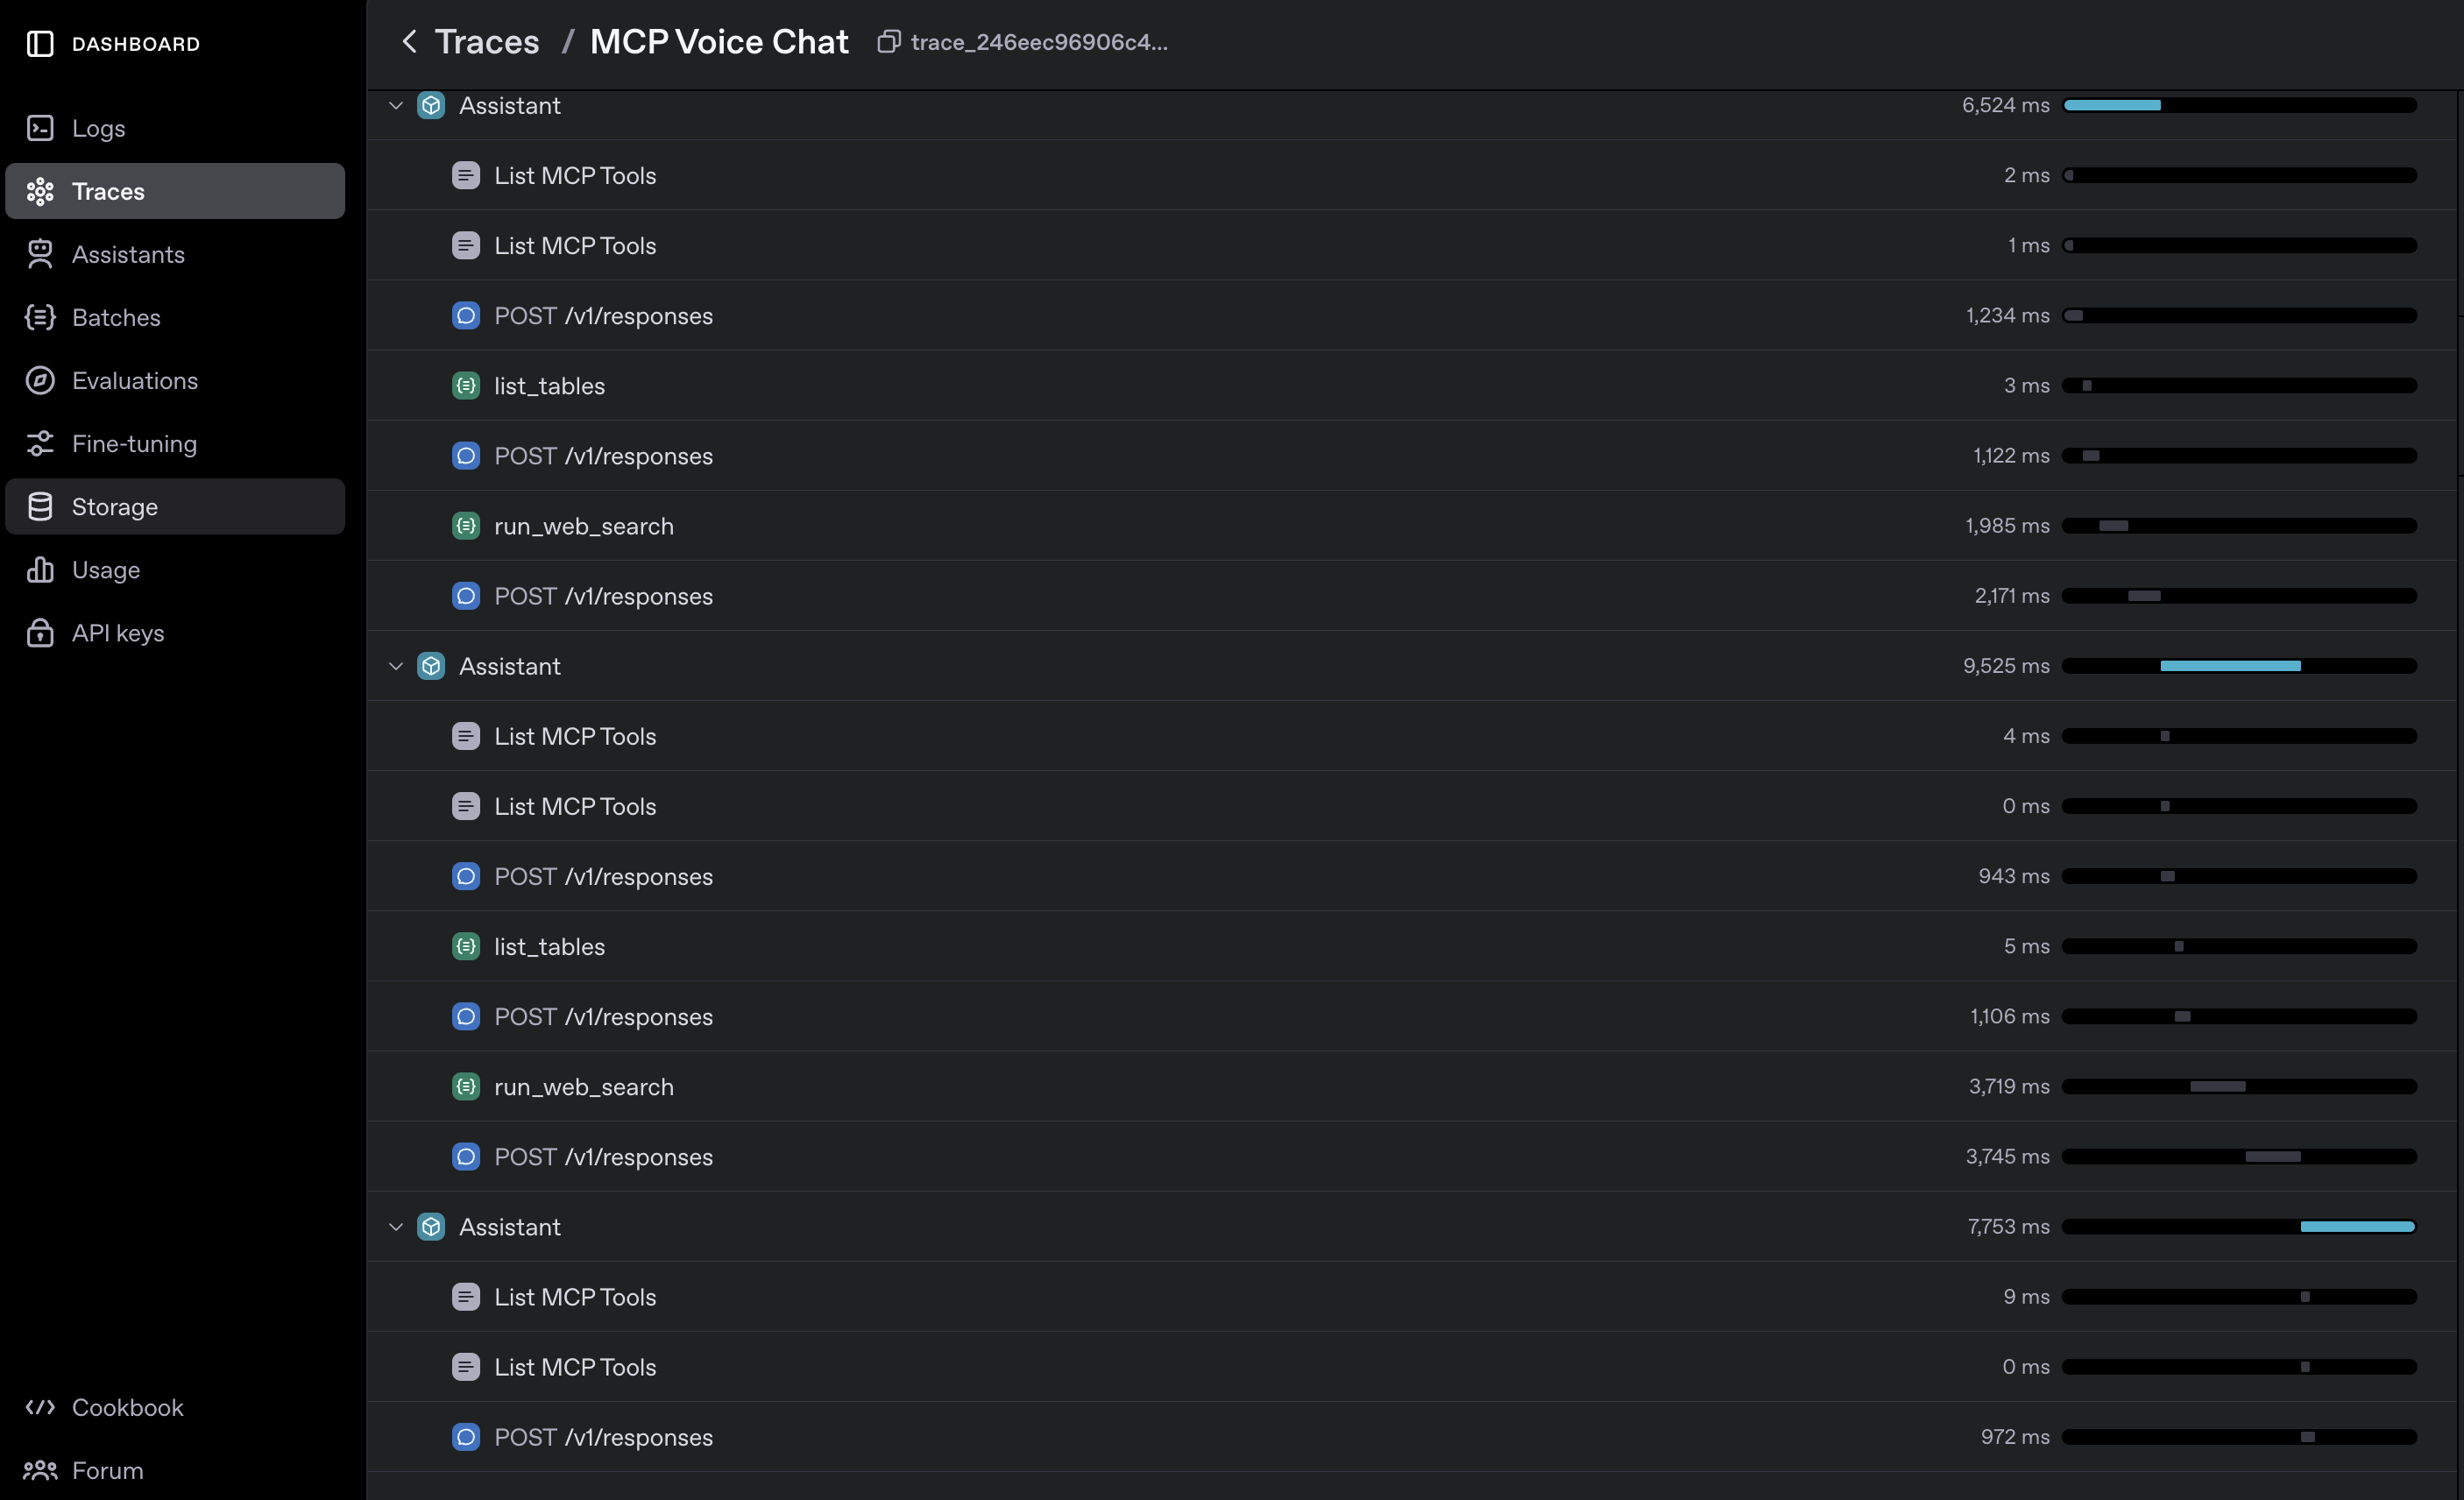Viewport: 2464px width, 1500px height.
Task: Click the back arrow next to Traces
Action: click(409, 42)
